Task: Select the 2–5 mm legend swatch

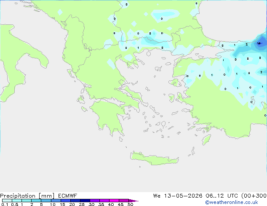Action: [x=36, y=201]
